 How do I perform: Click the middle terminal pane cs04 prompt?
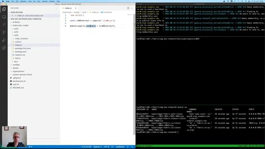click(168, 39)
